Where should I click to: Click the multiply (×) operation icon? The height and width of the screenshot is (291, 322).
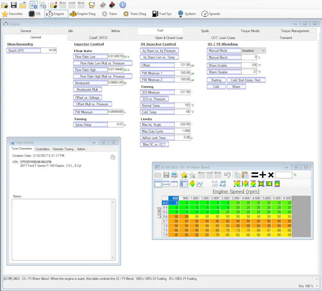271,175
